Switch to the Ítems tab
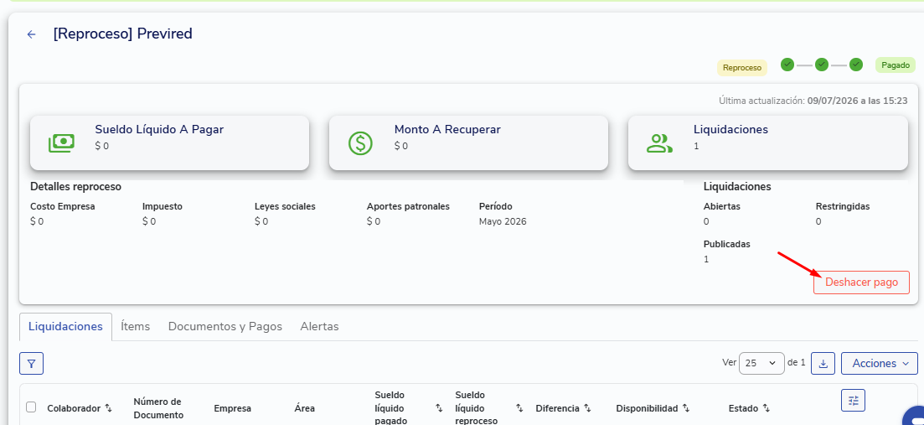The width and height of the screenshot is (924, 425). [135, 327]
